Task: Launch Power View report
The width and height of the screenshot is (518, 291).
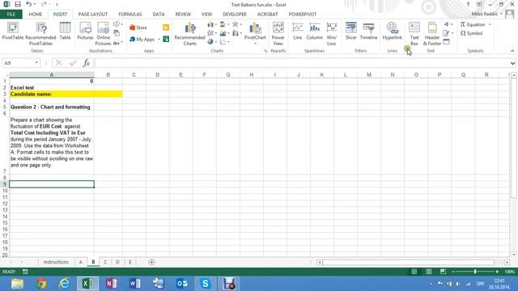Action: [278, 34]
